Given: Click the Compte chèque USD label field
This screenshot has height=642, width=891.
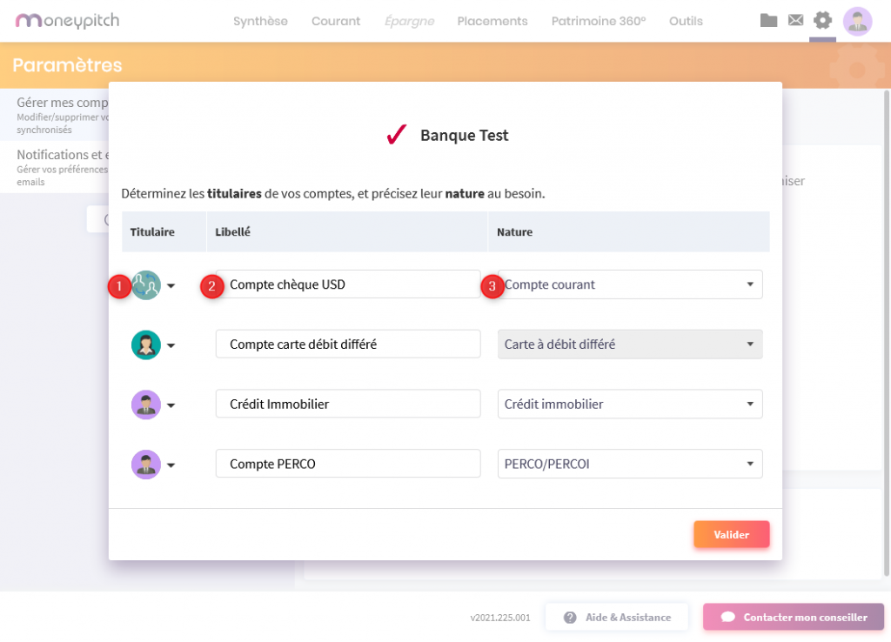Looking at the screenshot, I should point(348,284).
